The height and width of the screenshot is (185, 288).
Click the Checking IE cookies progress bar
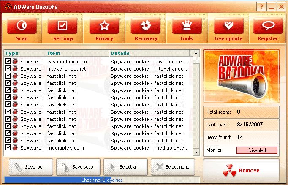click(102, 180)
